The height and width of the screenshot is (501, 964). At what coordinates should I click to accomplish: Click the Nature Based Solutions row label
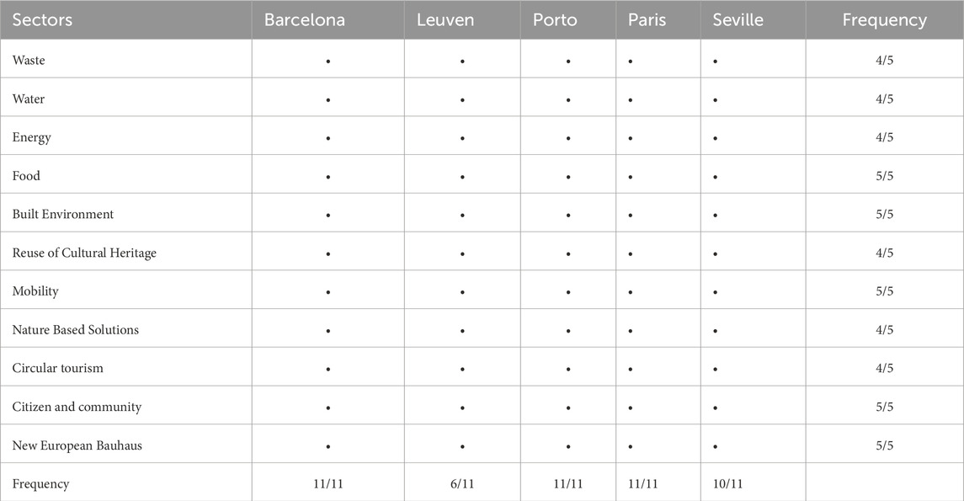point(76,330)
